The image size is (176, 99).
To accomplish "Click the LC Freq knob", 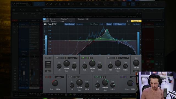I will point(55,83).
